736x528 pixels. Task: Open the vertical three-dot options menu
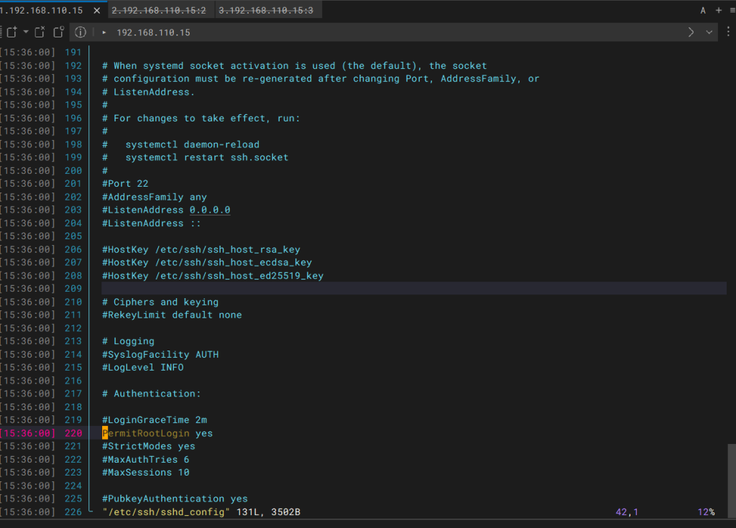[727, 32]
